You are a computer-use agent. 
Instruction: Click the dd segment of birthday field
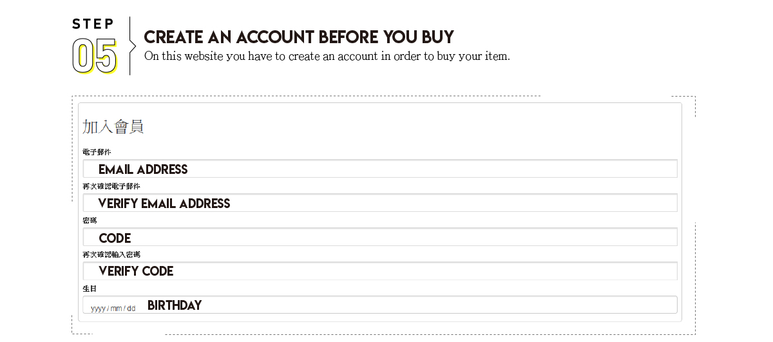click(x=131, y=309)
